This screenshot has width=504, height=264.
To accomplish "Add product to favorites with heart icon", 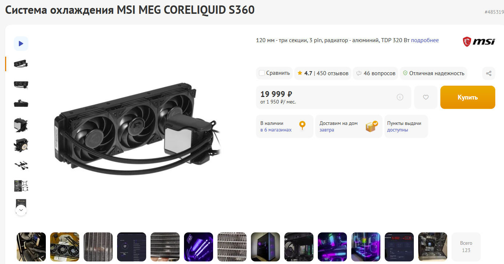I will [x=426, y=97].
